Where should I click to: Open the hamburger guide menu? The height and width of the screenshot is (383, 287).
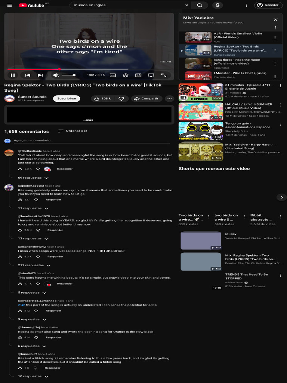9,5
